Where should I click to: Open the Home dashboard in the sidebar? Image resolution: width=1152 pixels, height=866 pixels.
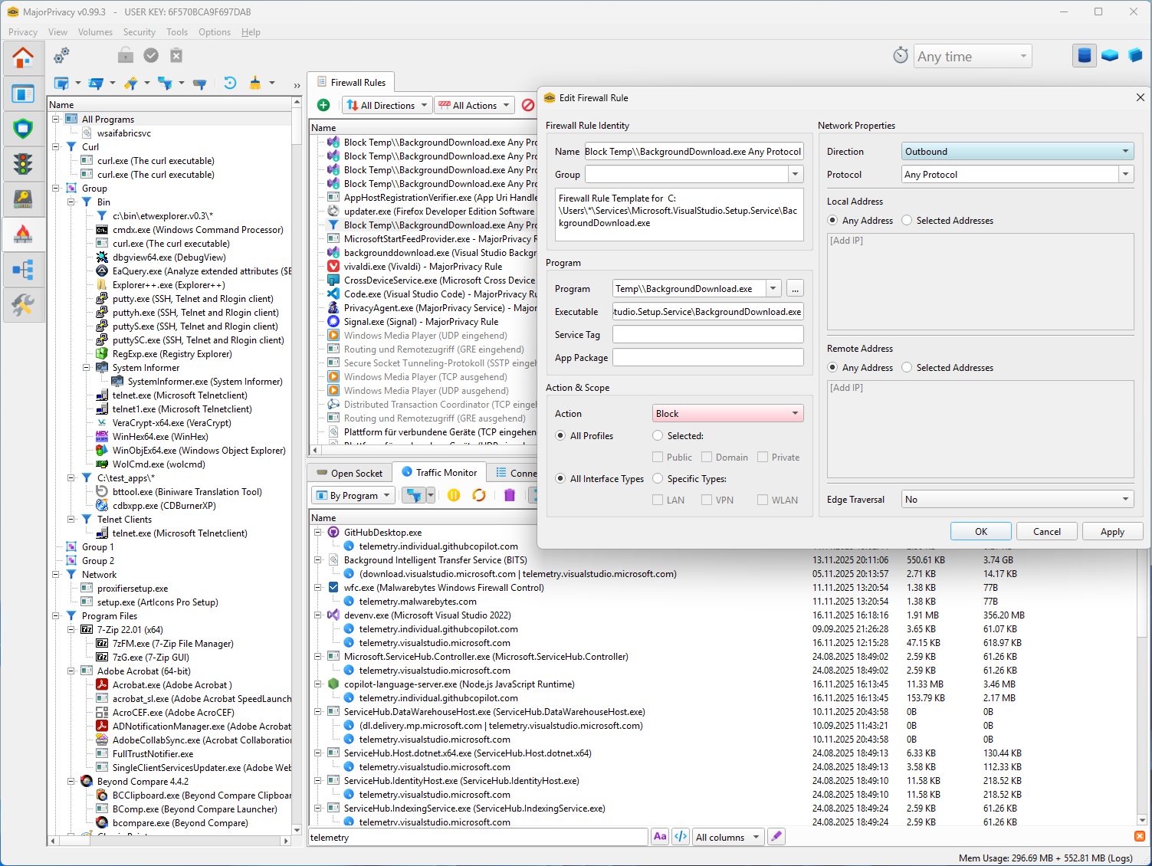click(24, 57)
